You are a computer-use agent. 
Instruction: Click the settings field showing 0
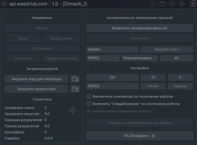(180, 77)
